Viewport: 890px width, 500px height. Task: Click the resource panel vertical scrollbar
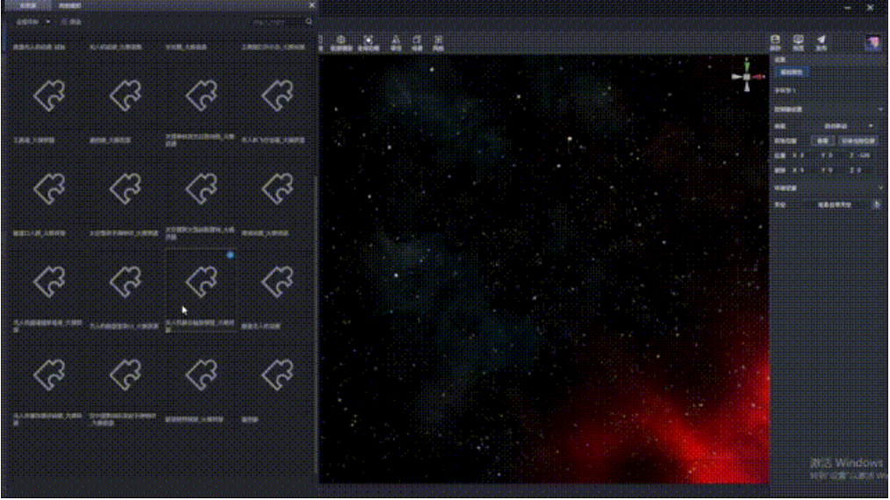tap(316, 324)
